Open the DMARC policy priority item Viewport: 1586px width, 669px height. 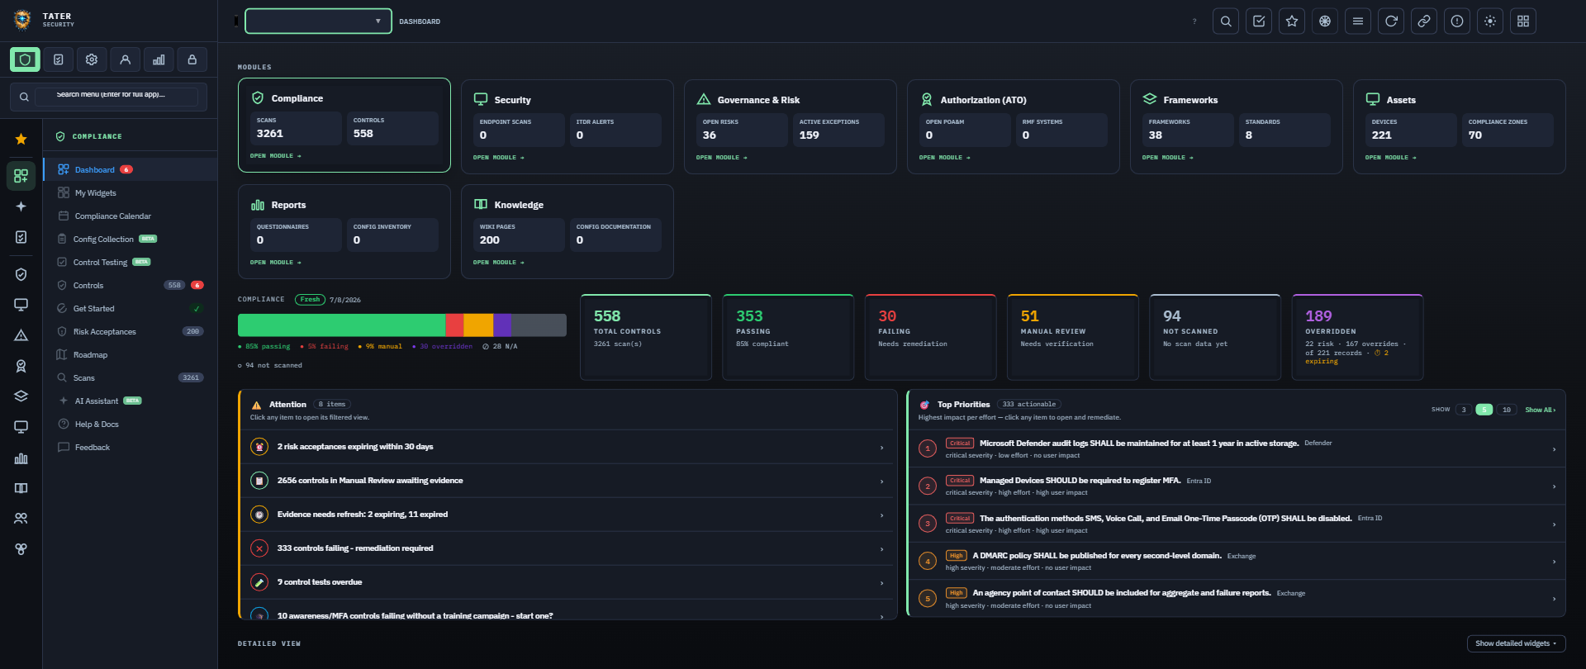coord(1237,561)
